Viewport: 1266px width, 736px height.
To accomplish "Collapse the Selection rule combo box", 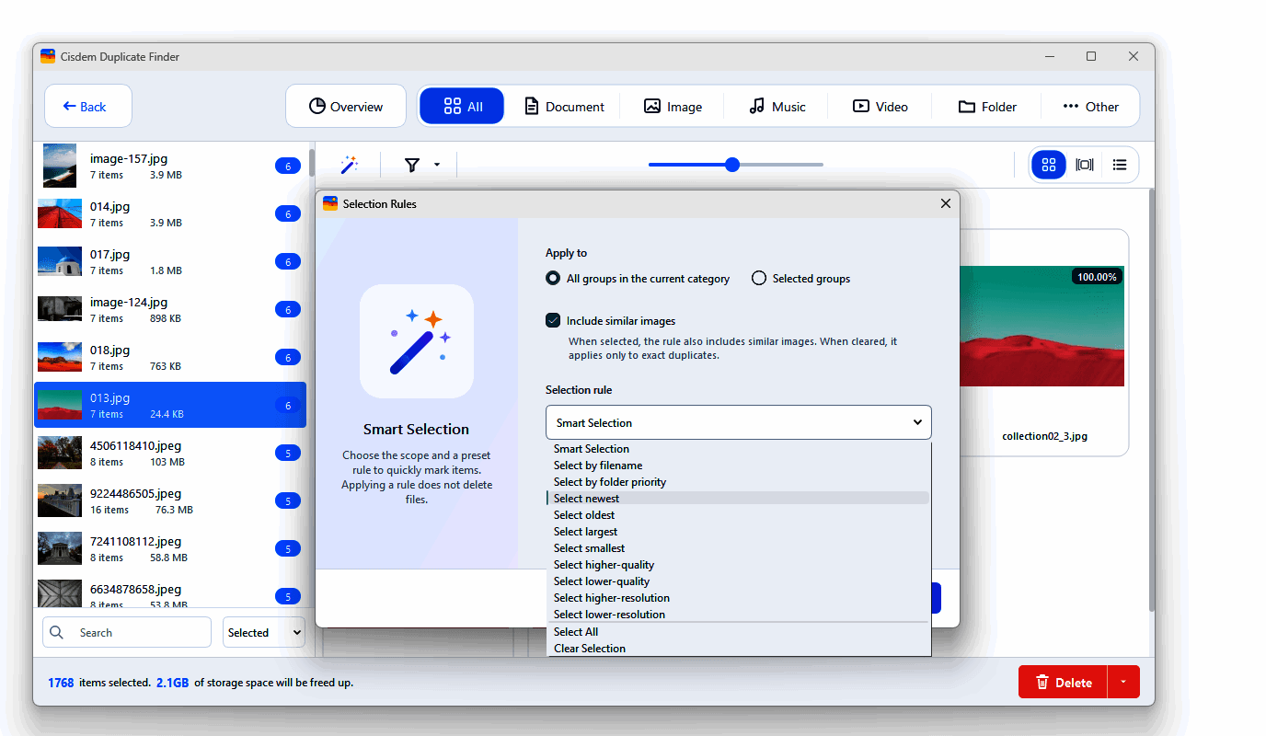I will 739,422.
